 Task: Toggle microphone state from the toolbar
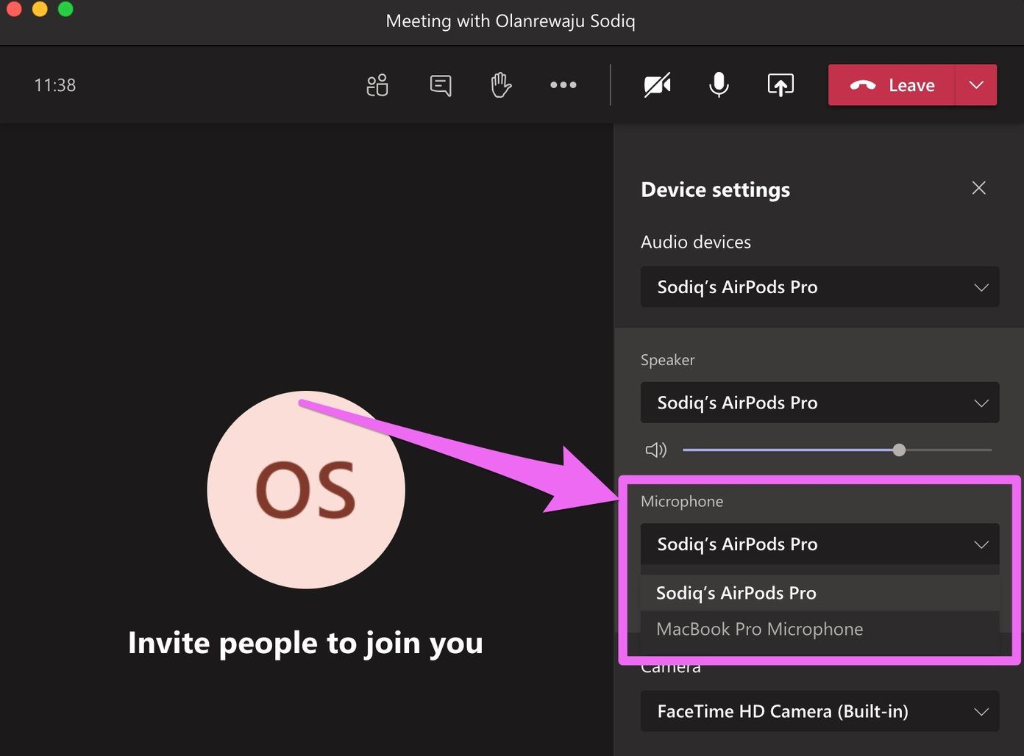(x=719, y=84)
